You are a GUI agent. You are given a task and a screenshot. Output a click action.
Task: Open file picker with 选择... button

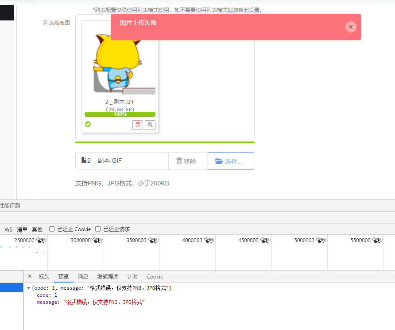231,161
